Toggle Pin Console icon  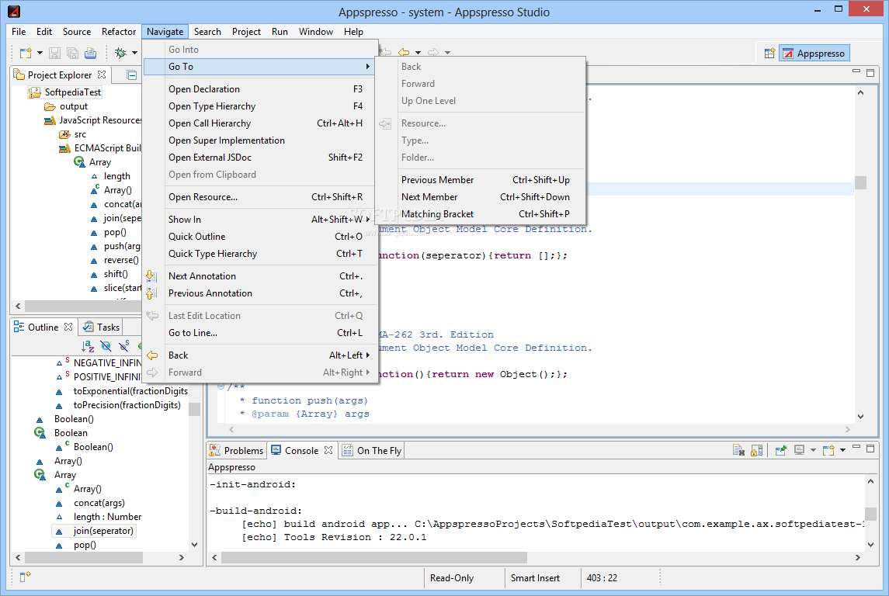[781, 450]
